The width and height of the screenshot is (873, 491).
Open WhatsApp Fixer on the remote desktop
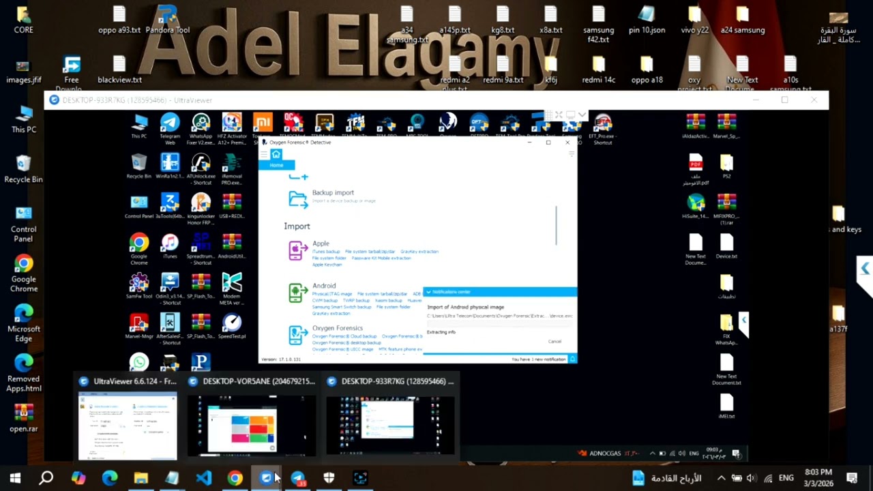coord(201,128)
